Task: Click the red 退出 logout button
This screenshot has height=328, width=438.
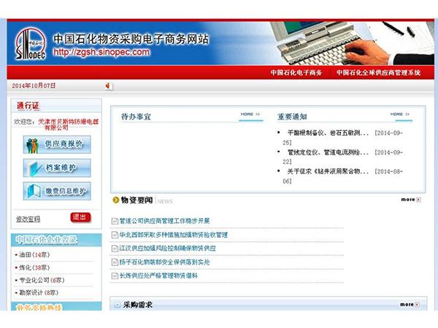Action: pyautogui.click(x=80, y=217)
